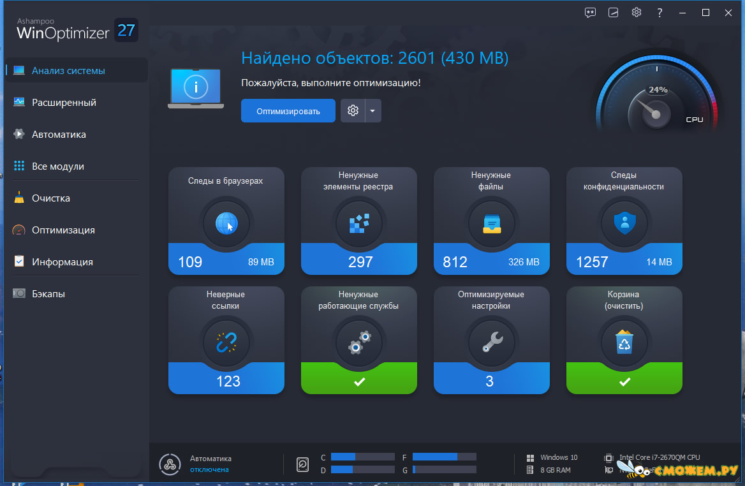Open the globe icon in Следы в браузерах
This screenshot has width=745, height=486.
click(226, 223)
